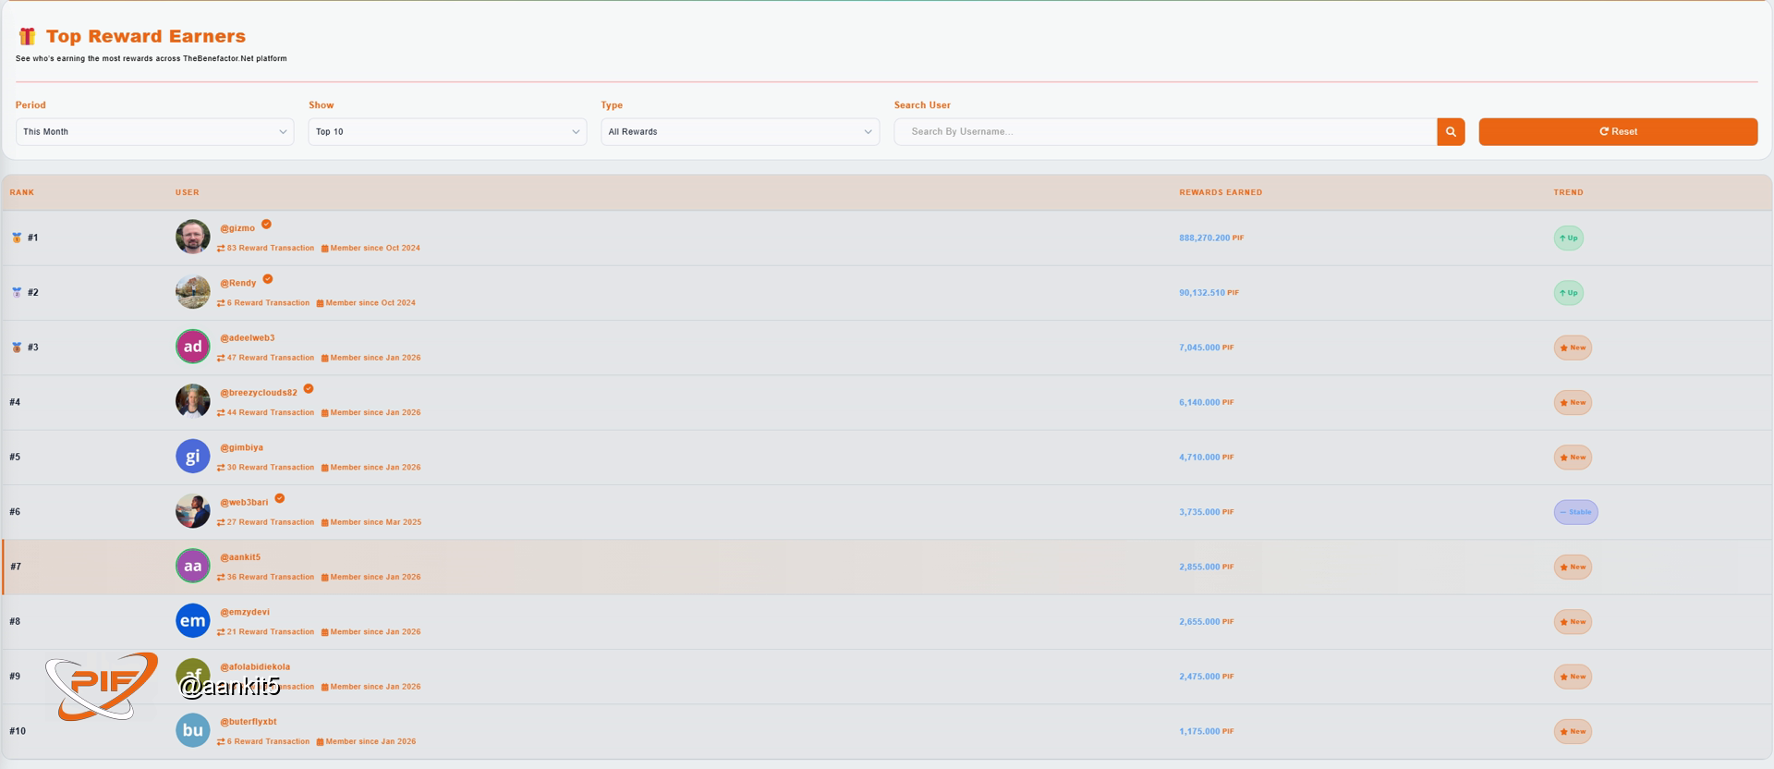Click '83 Reward Transaction' under @gizmo
The height and width of the screenshot is (769, 1774).
click(266, 248)
